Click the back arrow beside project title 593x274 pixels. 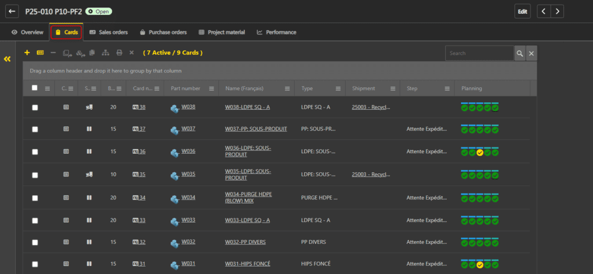12,12
